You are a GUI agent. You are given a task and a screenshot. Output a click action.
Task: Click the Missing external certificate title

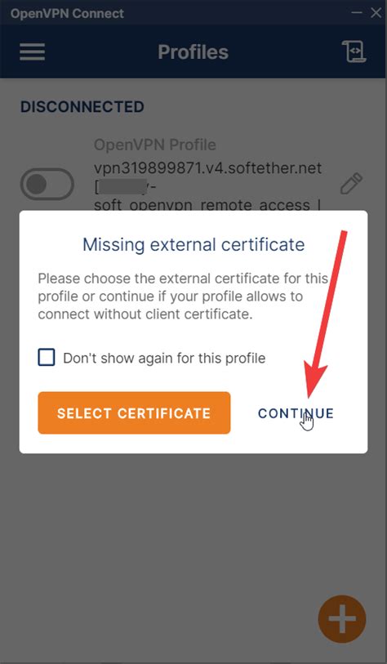193,244
